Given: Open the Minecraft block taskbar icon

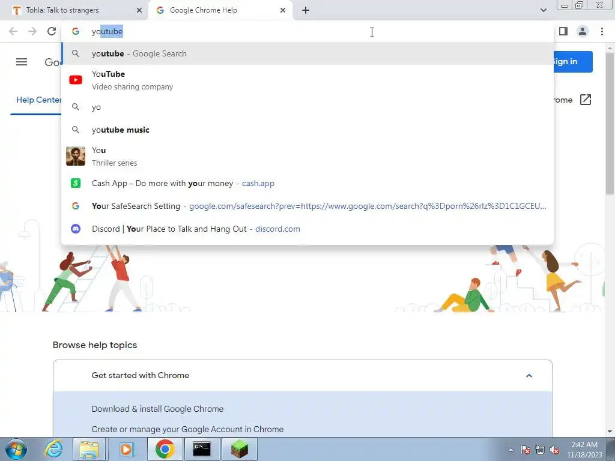Looking at the screenshot, I should click(x=239, y=449).
